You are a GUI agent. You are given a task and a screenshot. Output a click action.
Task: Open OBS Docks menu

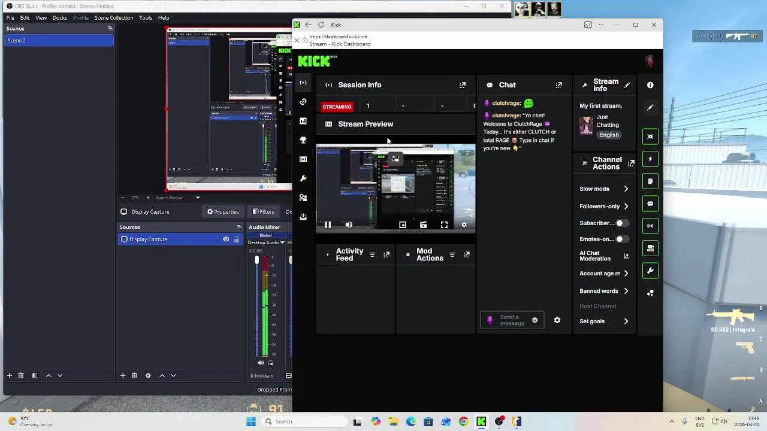click(x=60, y=18)
